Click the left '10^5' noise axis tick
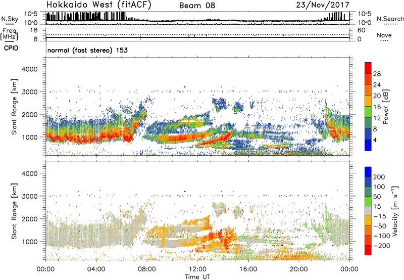 point(31,14)
